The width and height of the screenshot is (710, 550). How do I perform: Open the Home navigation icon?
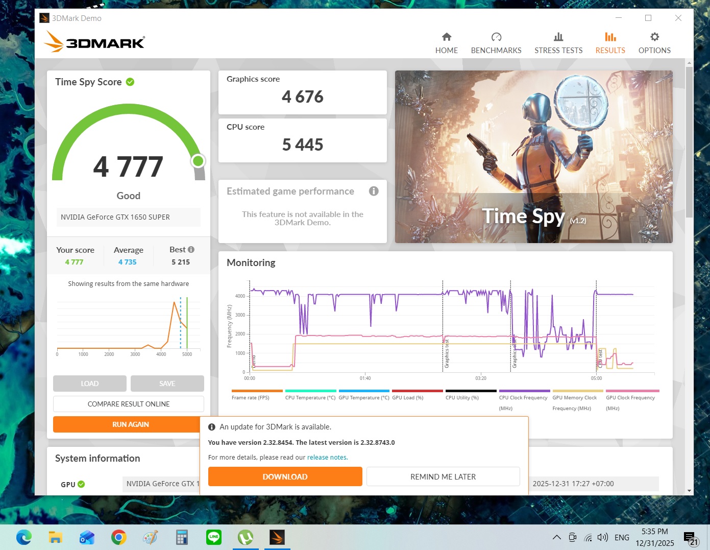click(446, 37)
